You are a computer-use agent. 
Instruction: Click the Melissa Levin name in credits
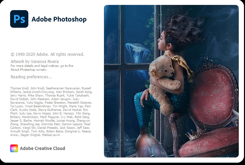[x=51, y=135]
